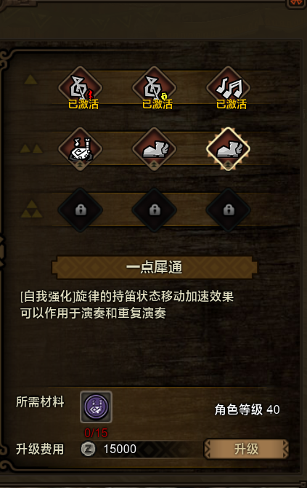Click the purple required material icon
This screenshot has height=488, width=307.
click(96, 407)
